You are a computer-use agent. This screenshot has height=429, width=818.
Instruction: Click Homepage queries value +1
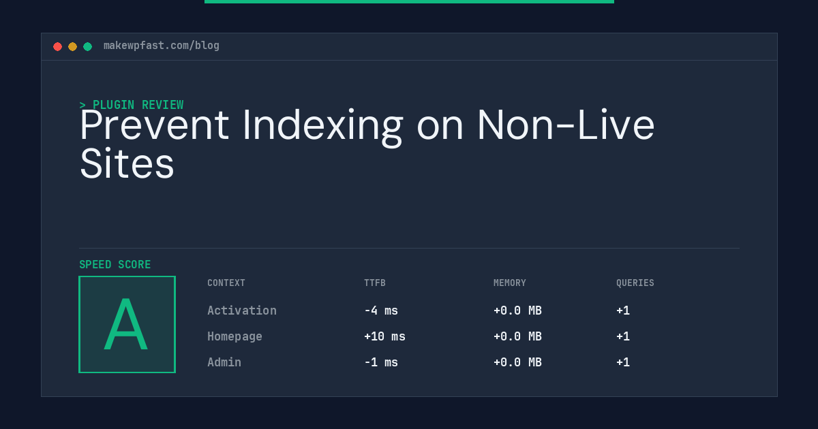623,336
